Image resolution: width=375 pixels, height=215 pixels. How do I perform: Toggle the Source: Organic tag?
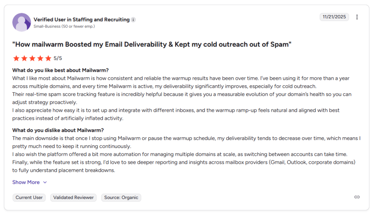tap(121, 197)
